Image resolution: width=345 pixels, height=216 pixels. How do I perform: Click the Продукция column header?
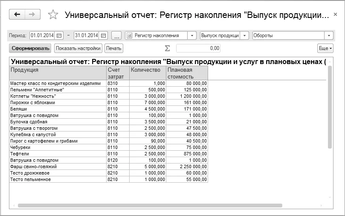click(x=58, y=73)
